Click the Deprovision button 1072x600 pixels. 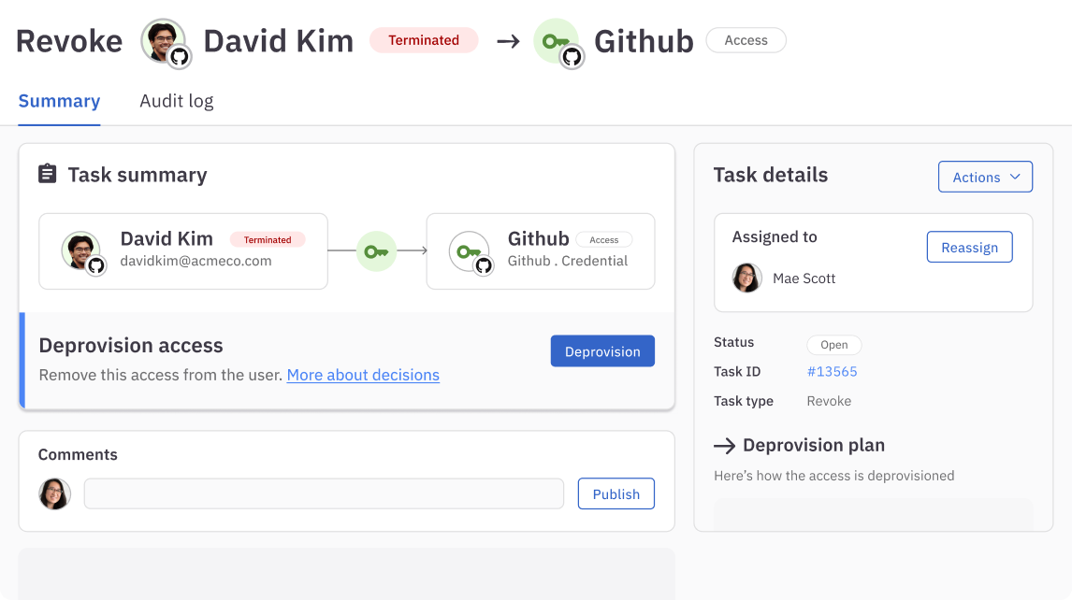(602, 350)
